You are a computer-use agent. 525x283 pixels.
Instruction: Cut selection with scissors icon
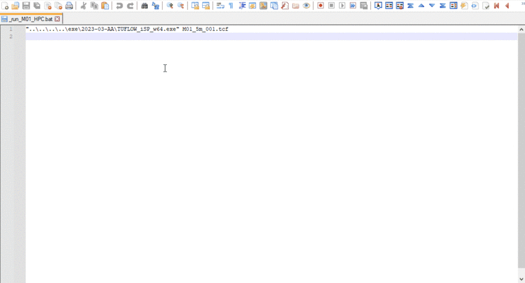(83, 6)
